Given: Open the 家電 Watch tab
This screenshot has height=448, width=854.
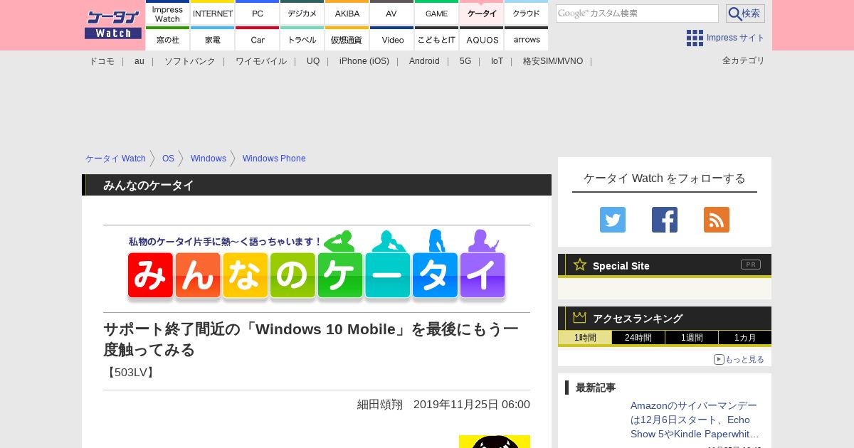Looking at the screenshot, I should click(213, 39).
